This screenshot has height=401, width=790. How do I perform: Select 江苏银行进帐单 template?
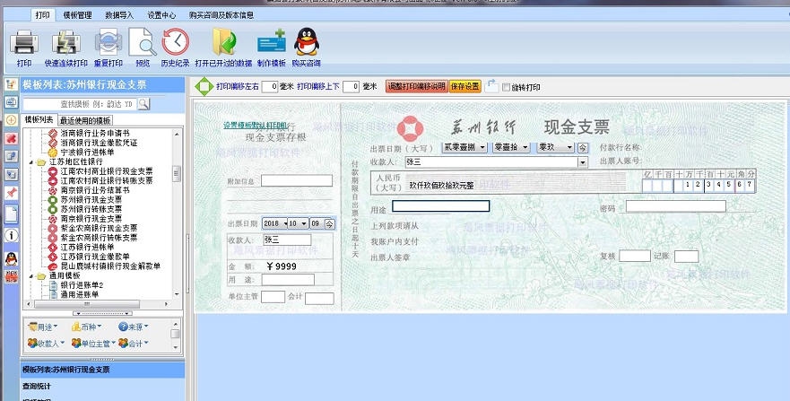(87, 247)
